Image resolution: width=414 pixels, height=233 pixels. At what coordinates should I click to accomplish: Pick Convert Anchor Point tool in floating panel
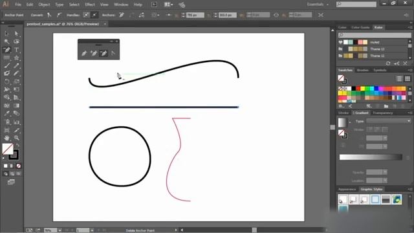(113, 53)
